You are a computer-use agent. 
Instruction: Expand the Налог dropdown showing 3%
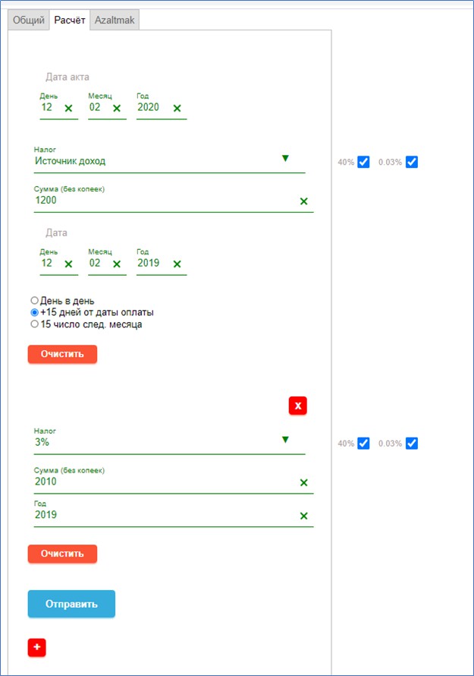click(x=285, y=439)
